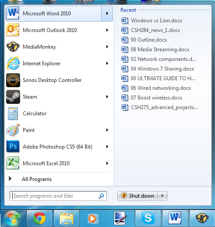Click the Paint palette icon
Image resolution: width=215 pixels, height=227 pixels.
13,130
